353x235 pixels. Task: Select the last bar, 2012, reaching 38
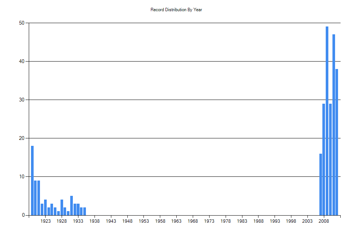click(x=337, y=142)
